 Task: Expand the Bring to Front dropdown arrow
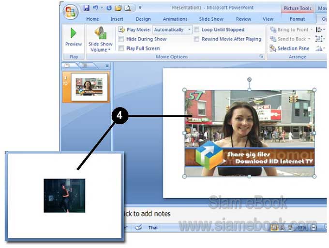[x=312, y=29]
